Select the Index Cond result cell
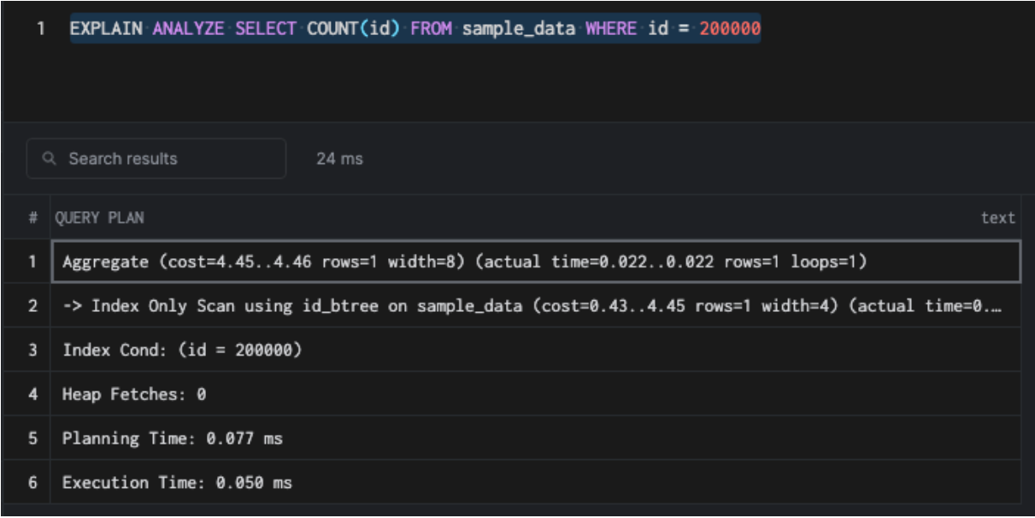Screen dimensions: 1035x518 point(182,350)
